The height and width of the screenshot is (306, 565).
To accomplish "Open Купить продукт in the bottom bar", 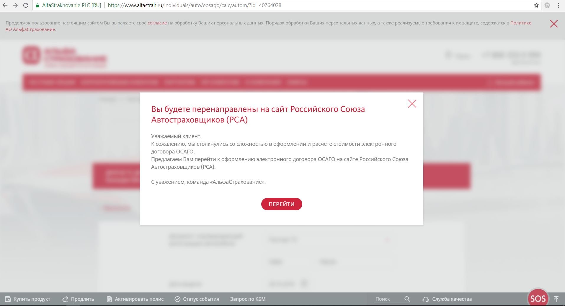I will [28, 299].
